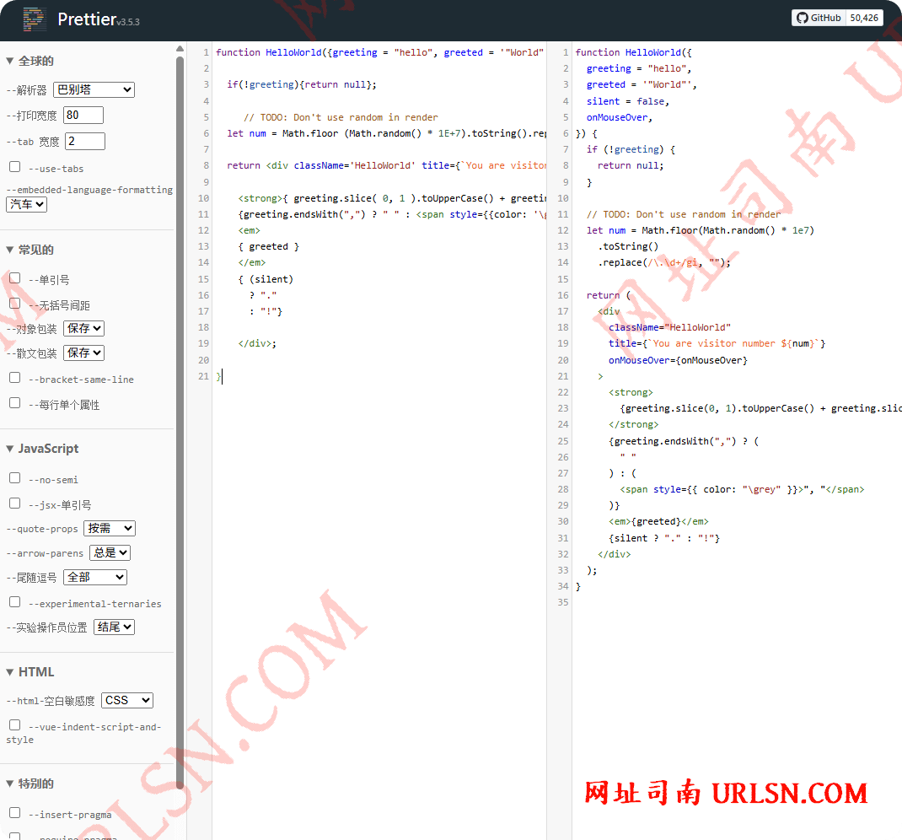Enable the --bracket-same-line checkbox

[15, 378]
